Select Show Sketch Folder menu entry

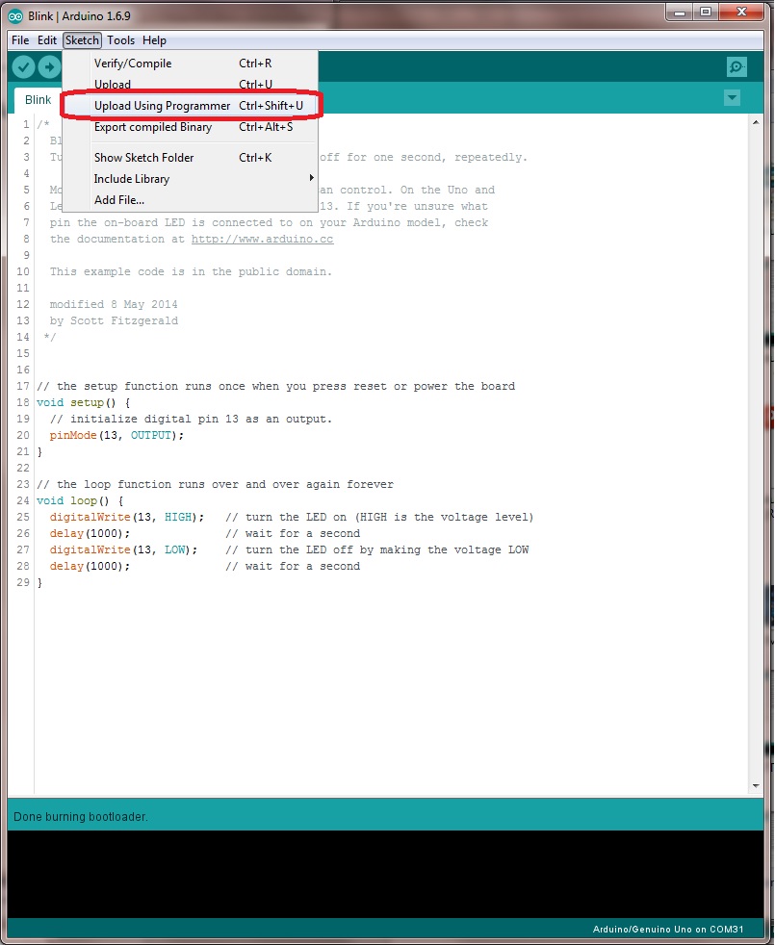[190, 157]
